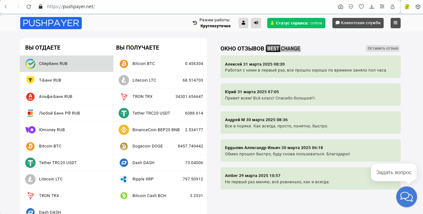Go forward with the browser forward arrow
The width and height of the screenshot is (423, 214).
(x=18, y=7)
